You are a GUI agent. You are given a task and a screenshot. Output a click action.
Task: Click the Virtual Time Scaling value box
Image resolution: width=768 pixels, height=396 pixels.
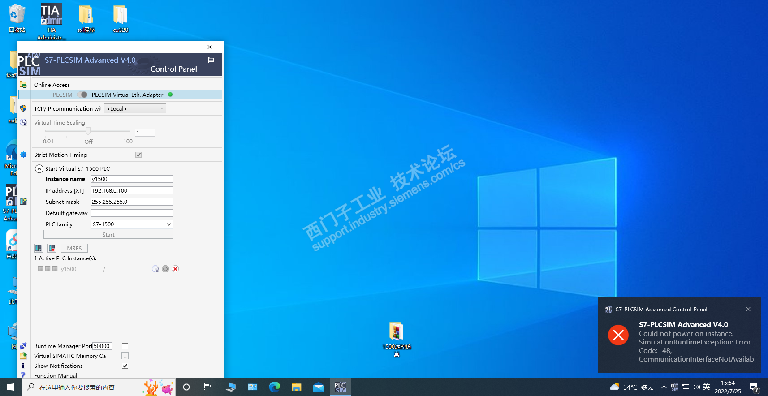pos(145,133)
